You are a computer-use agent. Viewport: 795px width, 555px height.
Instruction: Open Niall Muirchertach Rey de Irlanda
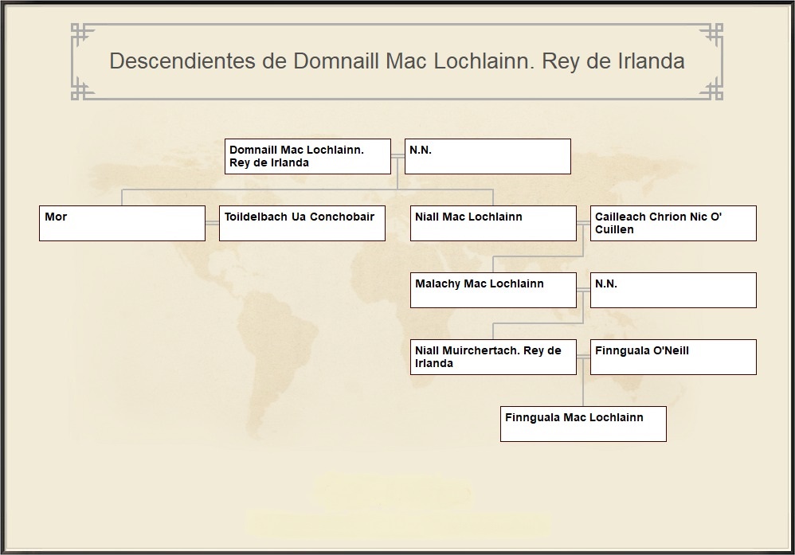492,357
